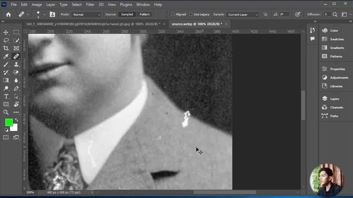Open the Clone Source panel icon

(x=52, y=14)
